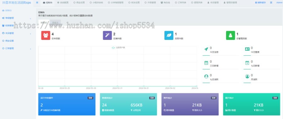Image resolution: width=283 pixels, height=119 pixels.
Task: Click the green 图片统计 card
Action: pyautogui.click(x=252, y=104)
